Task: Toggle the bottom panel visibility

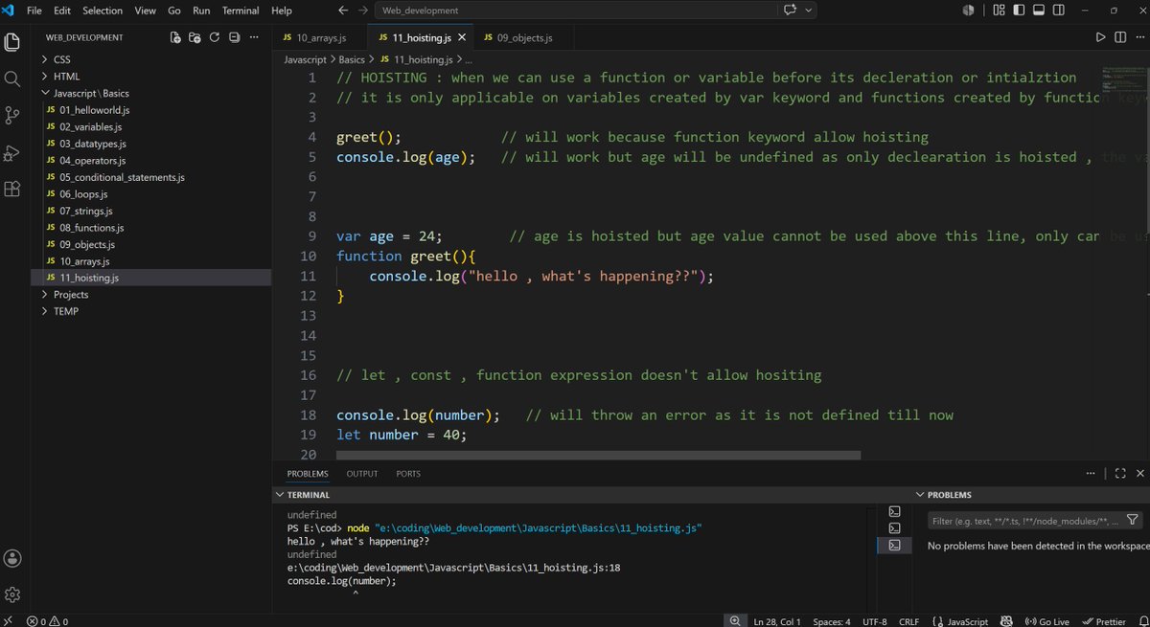Action: pyautogui.click(x=1038, y=11)
